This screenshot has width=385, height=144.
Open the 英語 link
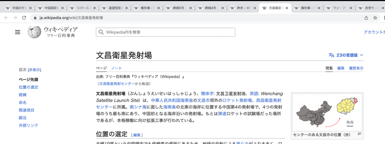(253, 94)
